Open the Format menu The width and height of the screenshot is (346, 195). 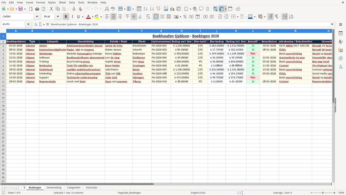pyautogui.click(x=41, y=2)
